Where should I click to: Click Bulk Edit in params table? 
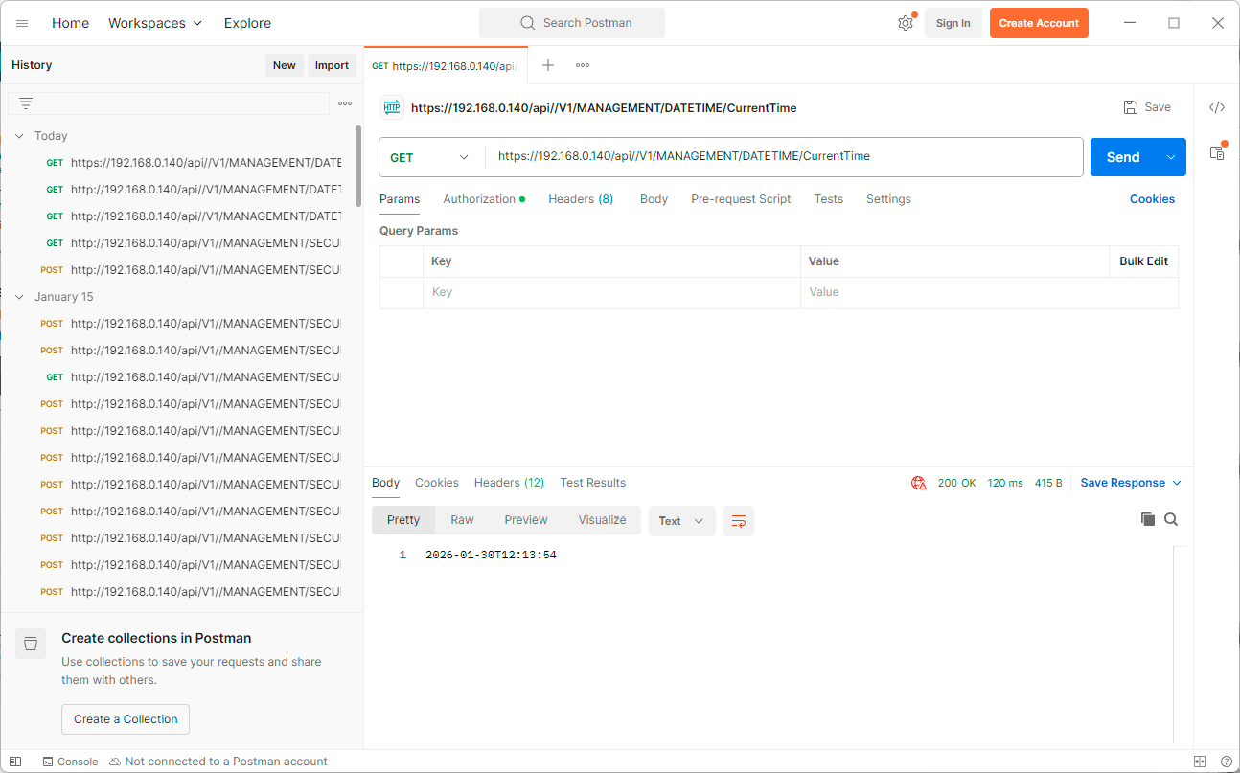click(1143, 261)
